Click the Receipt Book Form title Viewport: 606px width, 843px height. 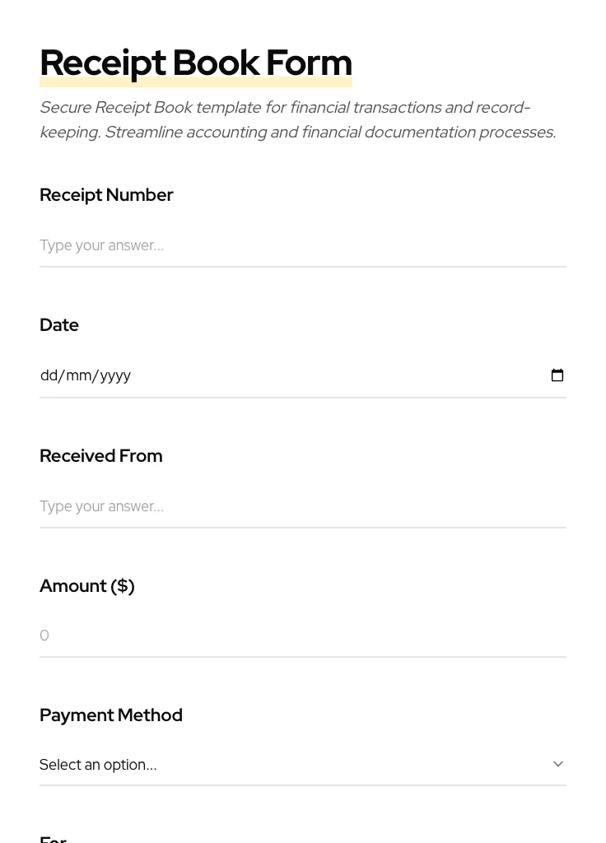196,63
